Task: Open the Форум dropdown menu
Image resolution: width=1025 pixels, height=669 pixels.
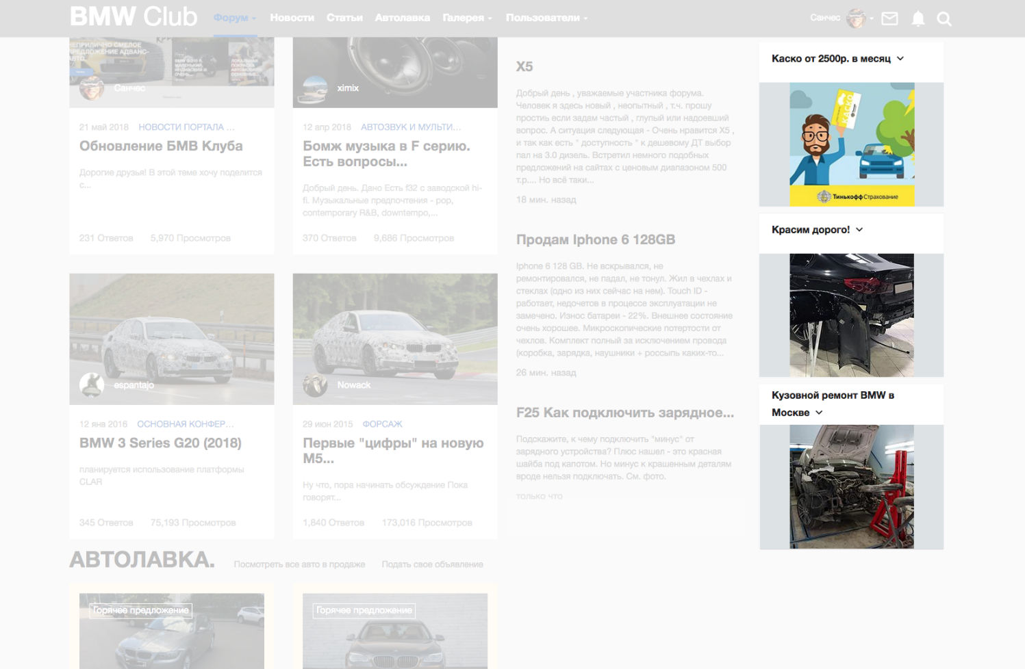Action: pyautogui.click(x=235, y=18)
